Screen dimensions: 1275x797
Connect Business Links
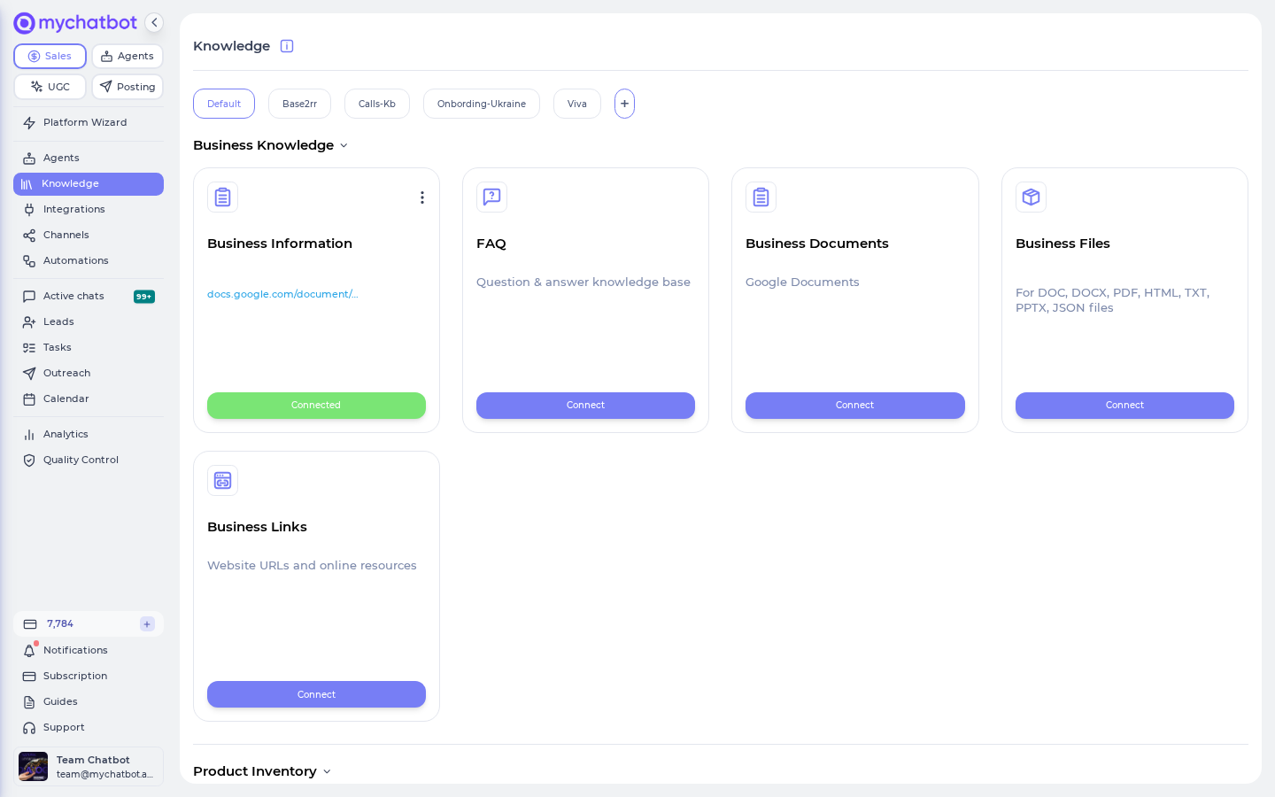[316, 694]
